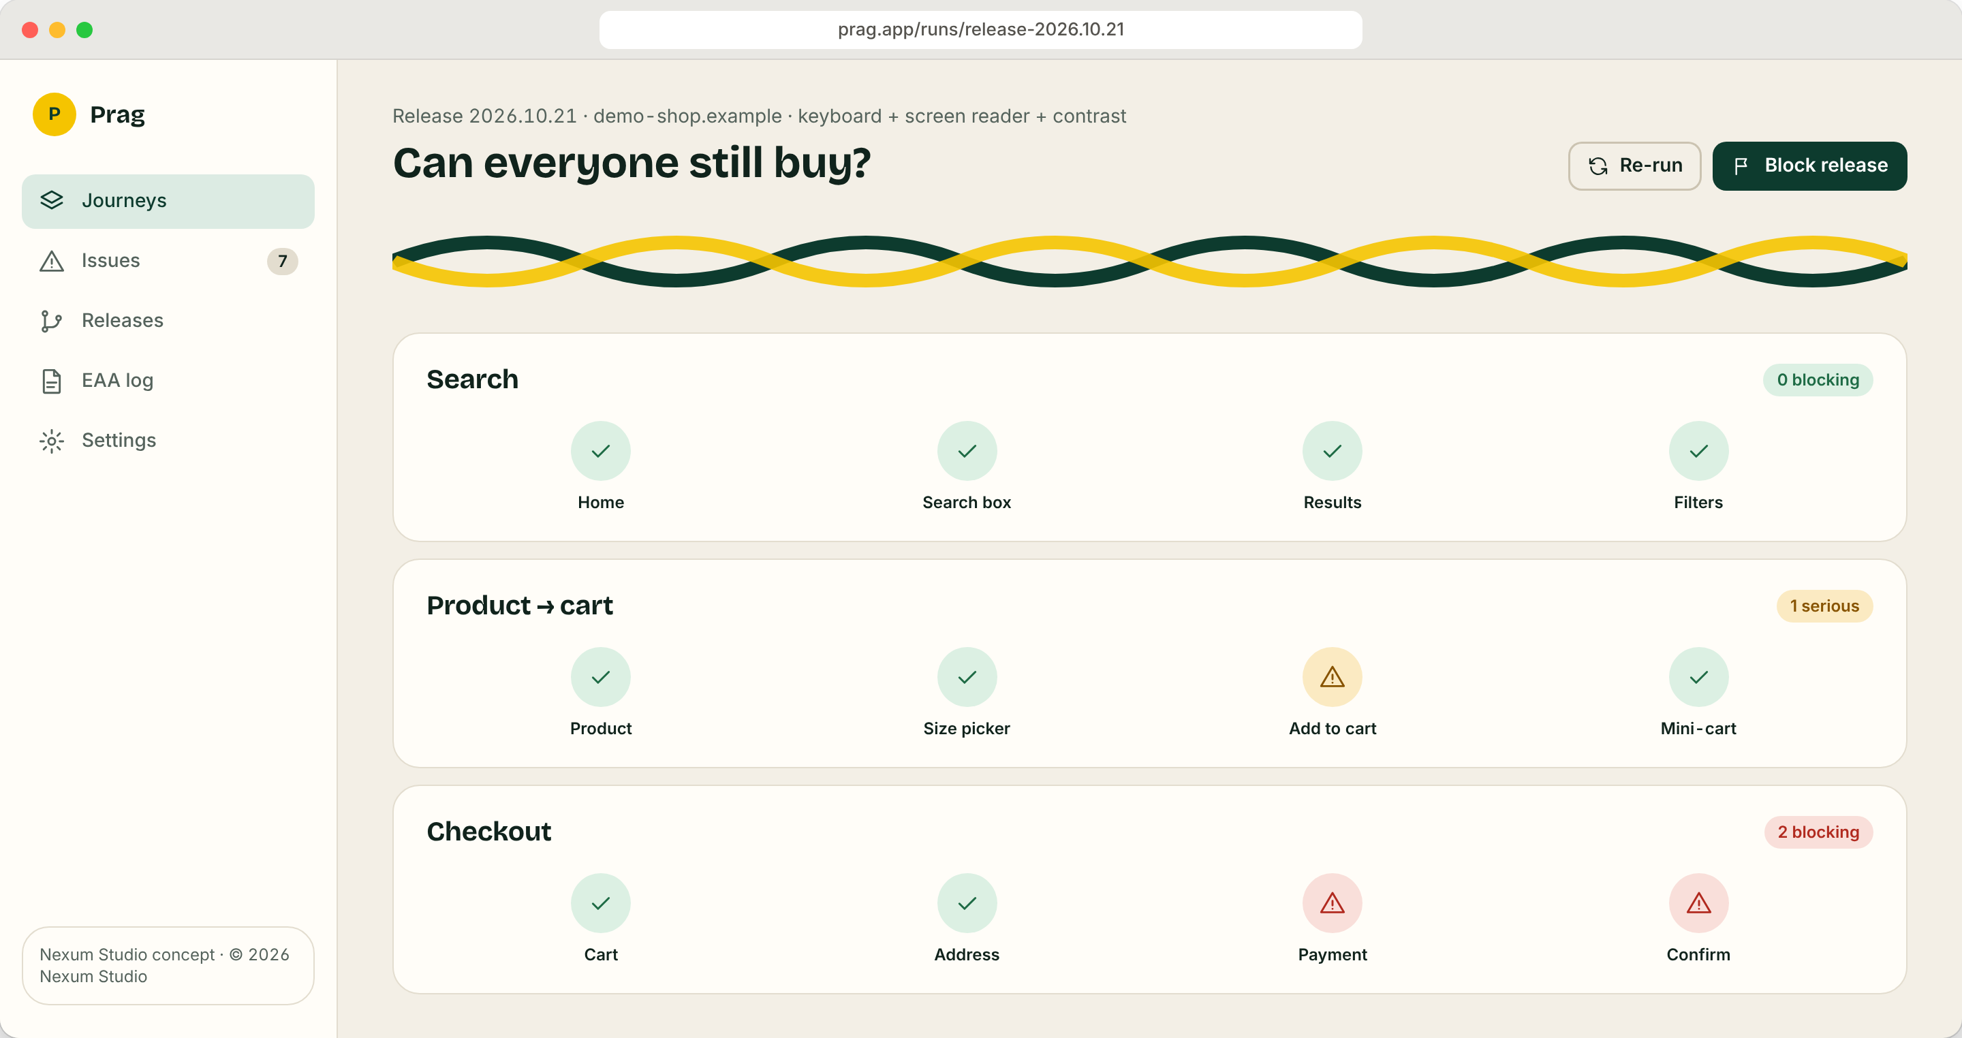Select the Address step checkmark
This screenshot has width=1962, height=1038.
(967, 903)
